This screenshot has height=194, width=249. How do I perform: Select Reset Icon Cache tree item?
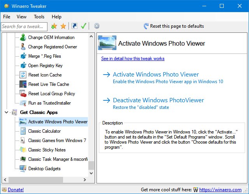45,75
